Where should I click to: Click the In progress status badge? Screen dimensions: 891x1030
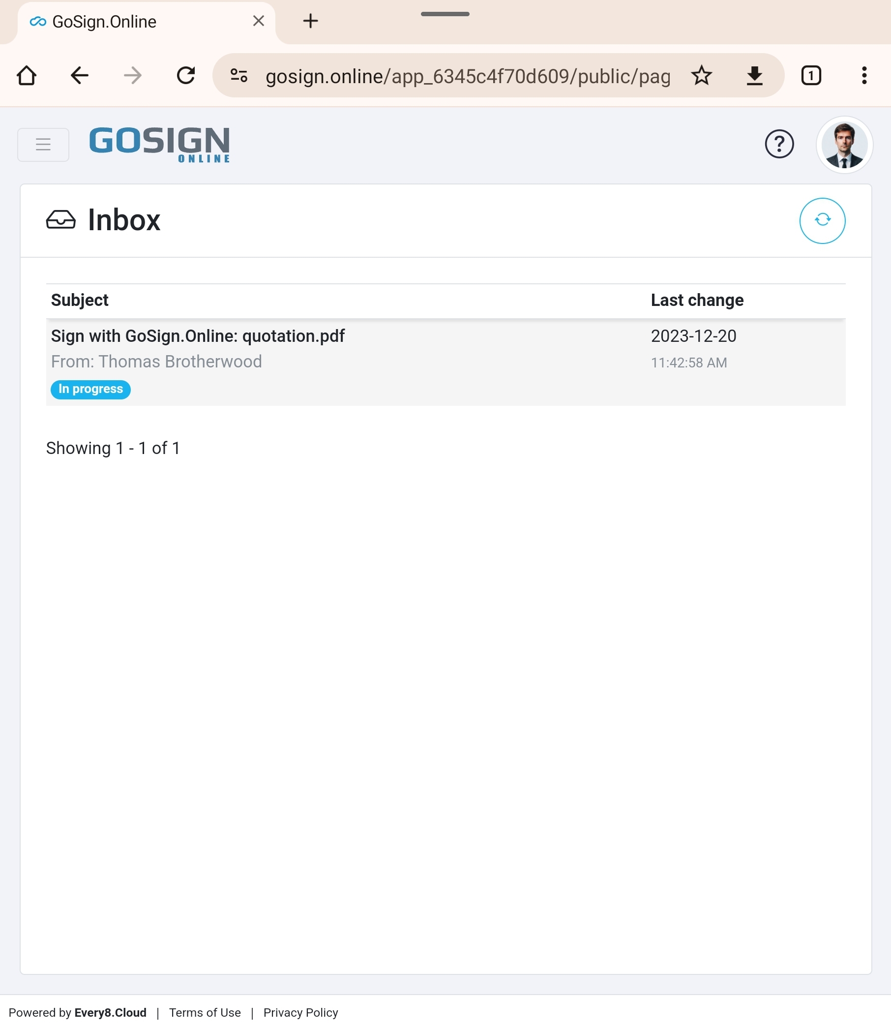[90, 390]
